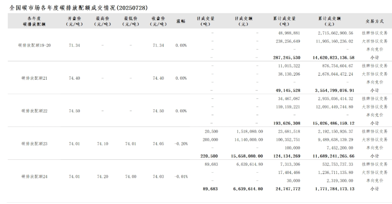Select the 74.20 highest price cell

[x=103, y=176]
